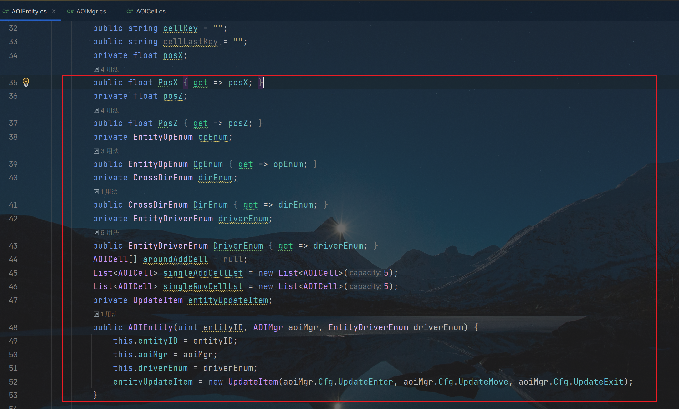Screen dimensions: 679x409
Task: Click the C# icon beside AOICell.cs
Action: pyautogui.click(x=130, y=11)
